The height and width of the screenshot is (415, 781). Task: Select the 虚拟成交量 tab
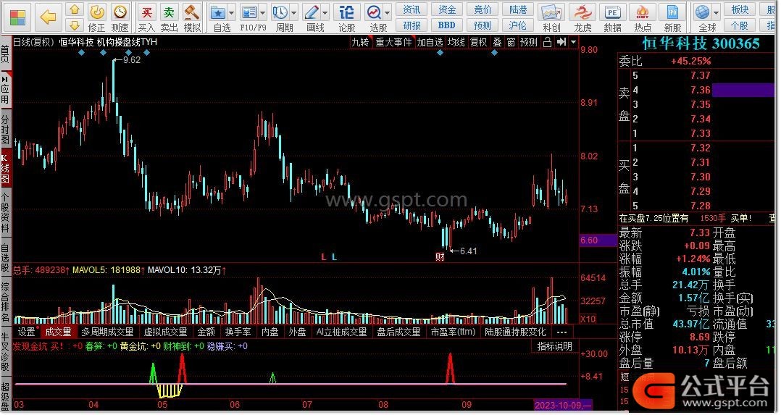165,332
